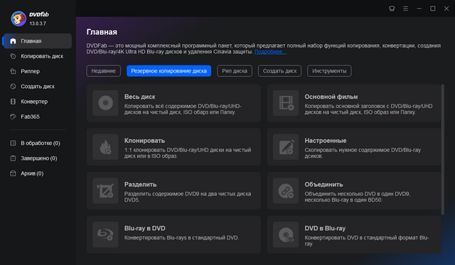Open Fab365 in the sidebar
Image resolution: width=455 pixels, height=265 pixels.
(x=30, y=117)
